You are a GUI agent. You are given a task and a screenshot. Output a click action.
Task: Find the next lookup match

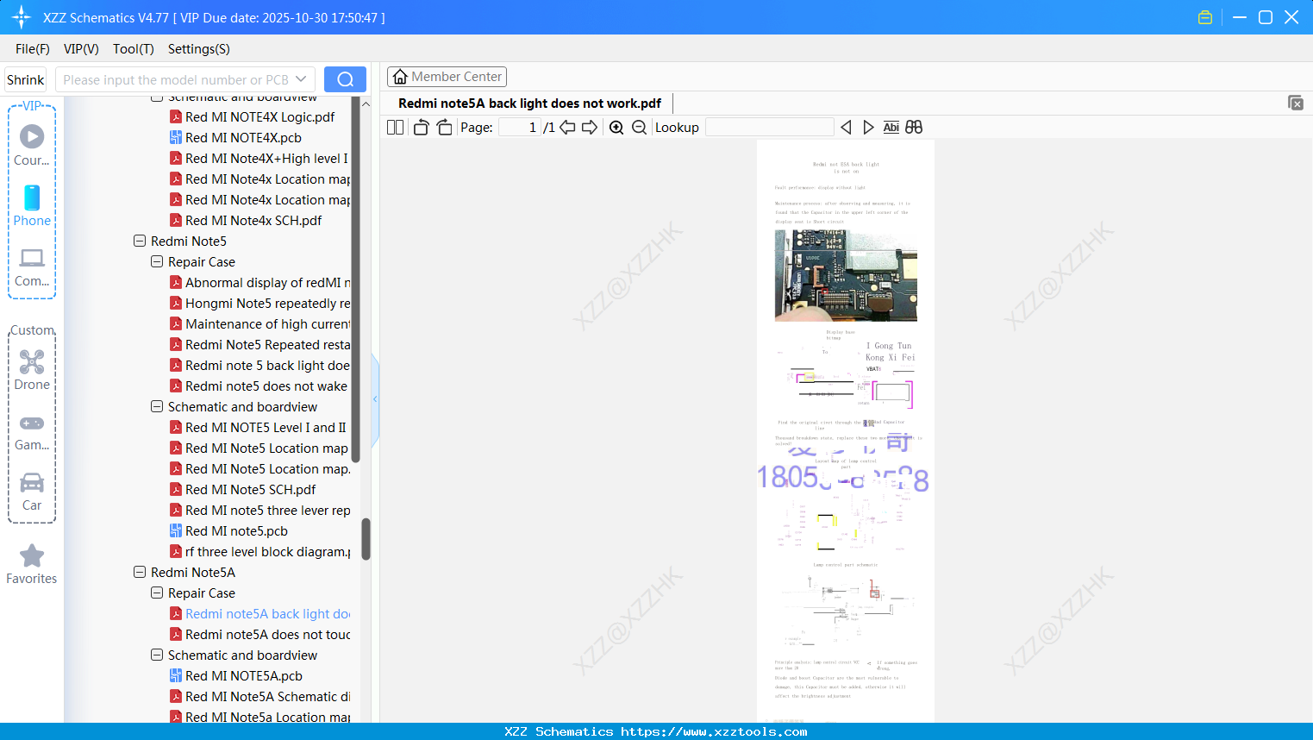tap(868, 127)
